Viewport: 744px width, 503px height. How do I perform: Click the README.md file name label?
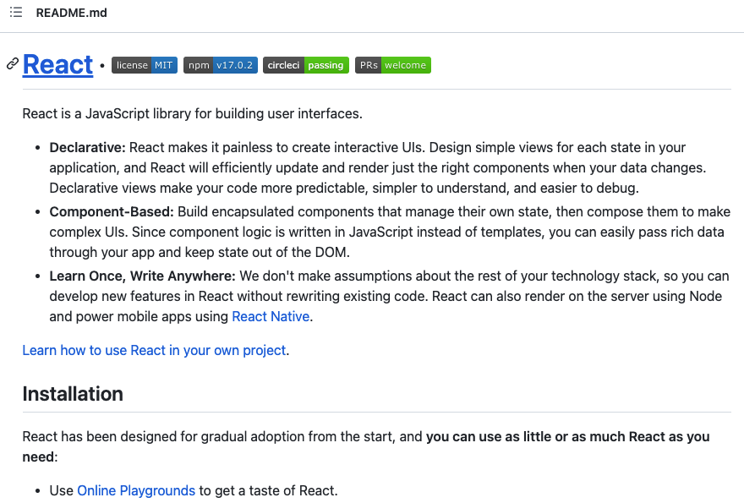pyautogui.click(x=72, y=13)
